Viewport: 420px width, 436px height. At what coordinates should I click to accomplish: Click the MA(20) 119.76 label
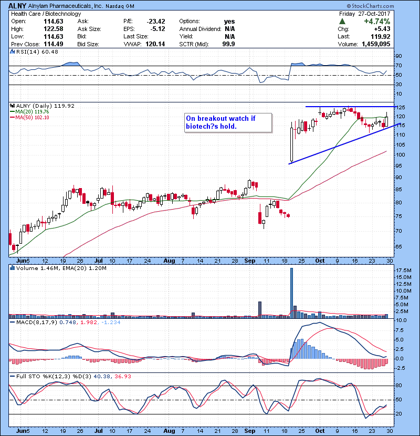pos(32,112)
